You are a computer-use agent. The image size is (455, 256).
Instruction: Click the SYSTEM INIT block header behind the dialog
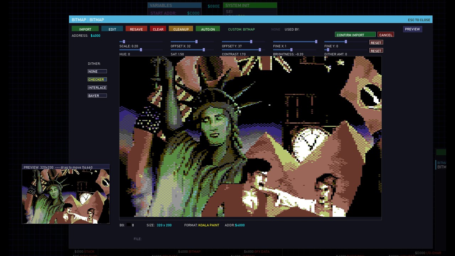coord(250,5)
